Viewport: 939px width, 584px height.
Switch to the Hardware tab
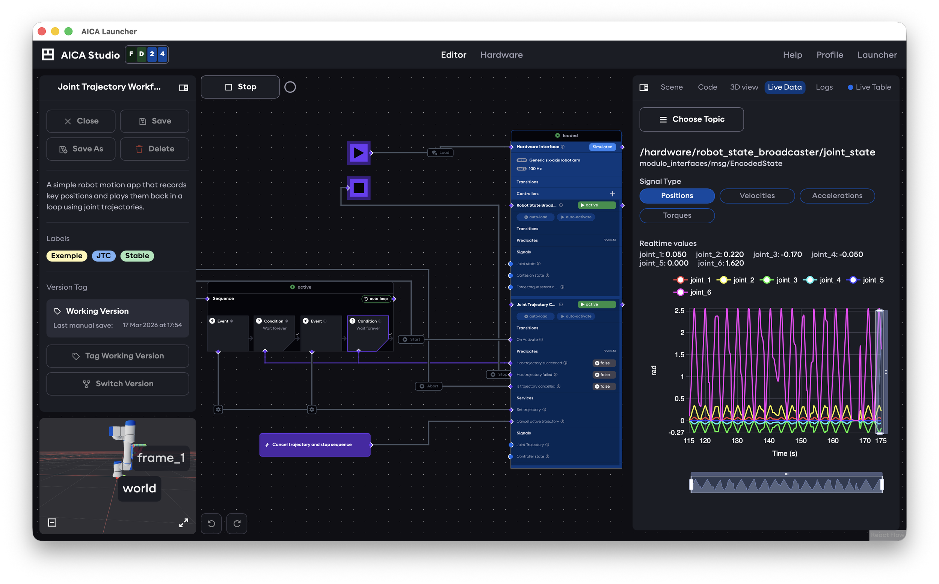pyautogui.click(x=501, y=55)
